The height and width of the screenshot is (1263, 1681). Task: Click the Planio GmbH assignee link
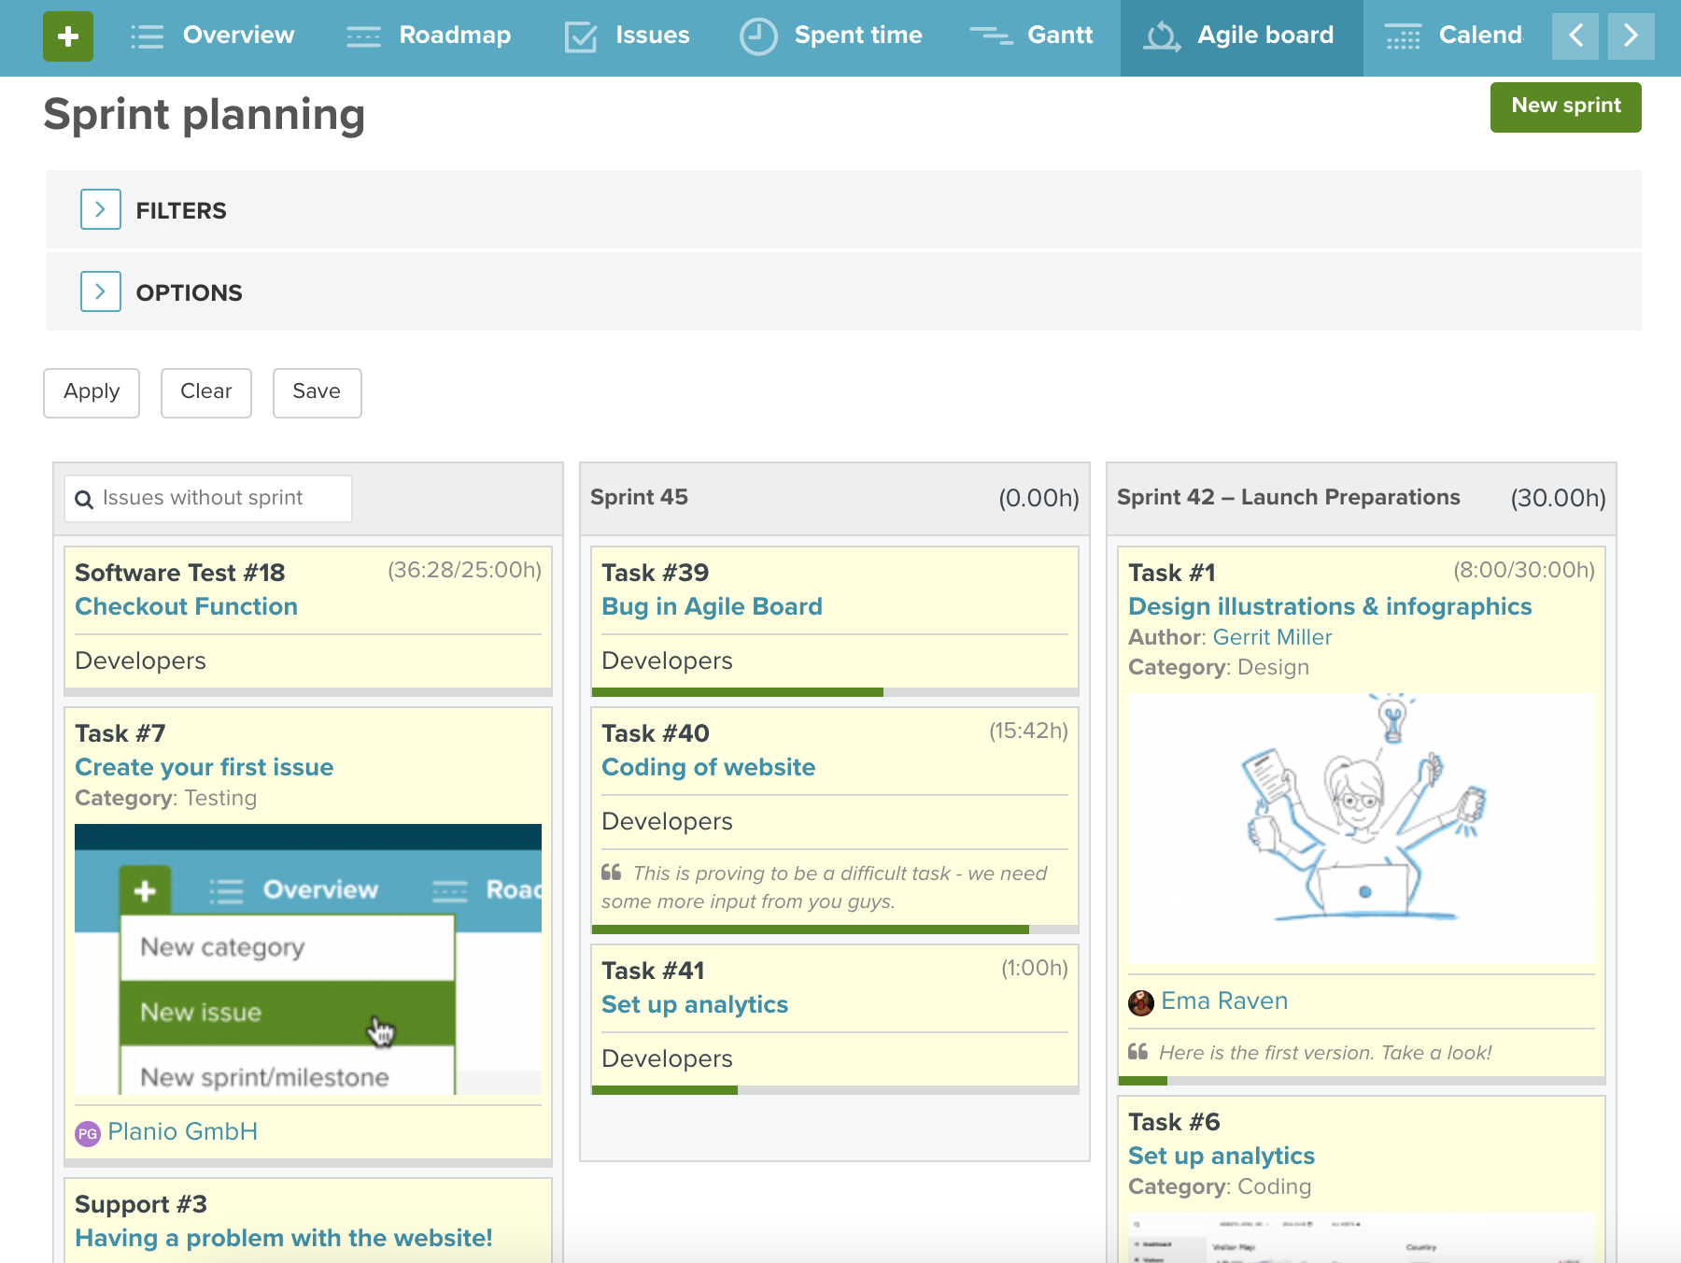click(183, 1132)
